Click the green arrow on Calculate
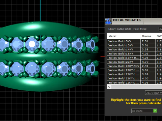The width and height of the screenshot is (162, 121). click(155, 111)
